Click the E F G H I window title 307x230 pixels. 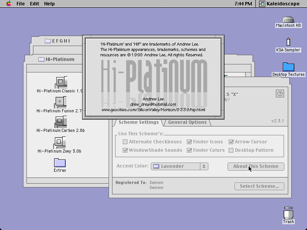coord(61,41)
